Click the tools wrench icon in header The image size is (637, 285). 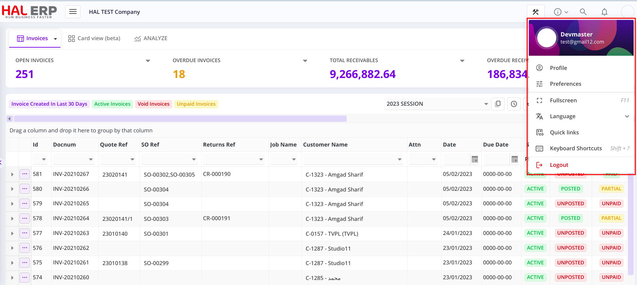tap(536, 12)
